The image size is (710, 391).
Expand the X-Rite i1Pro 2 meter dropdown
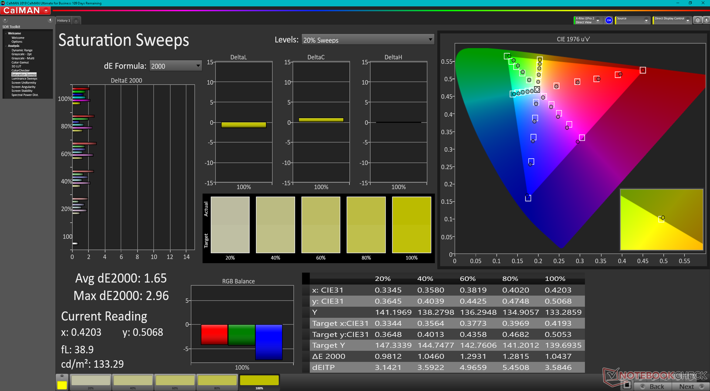point(598,21)
